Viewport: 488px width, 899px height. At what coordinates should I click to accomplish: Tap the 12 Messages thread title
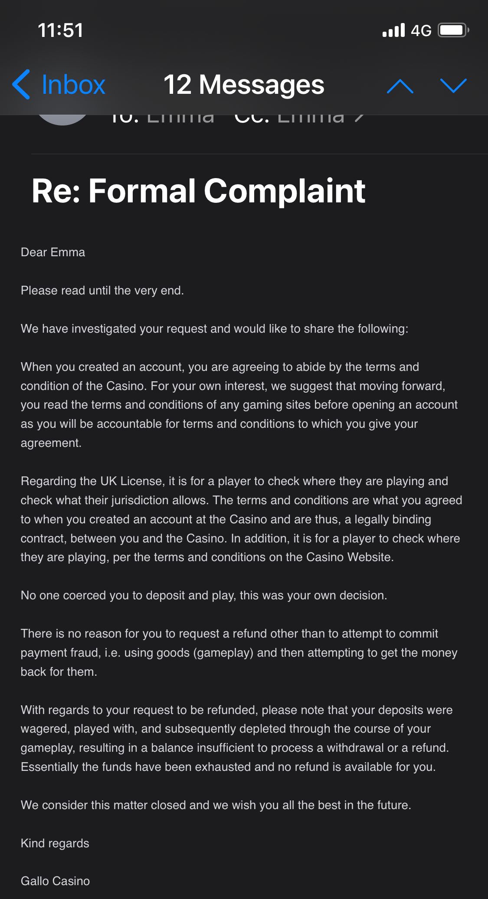[244, 85]
